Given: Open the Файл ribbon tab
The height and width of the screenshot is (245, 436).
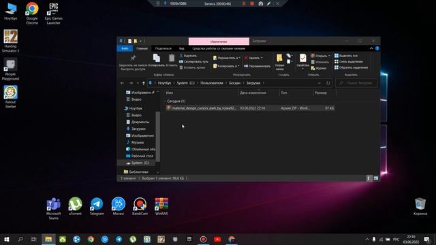Looking at the screenshot, I should click(x=125, y=48).
